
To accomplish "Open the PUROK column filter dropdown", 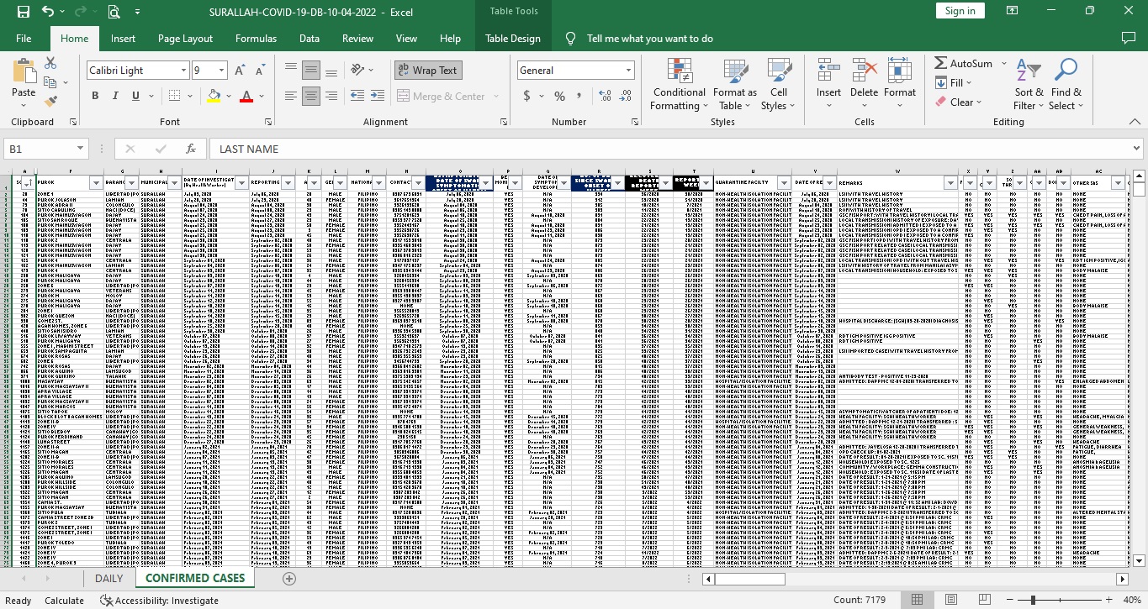I will pyautogui.click(x=96, y=182).
